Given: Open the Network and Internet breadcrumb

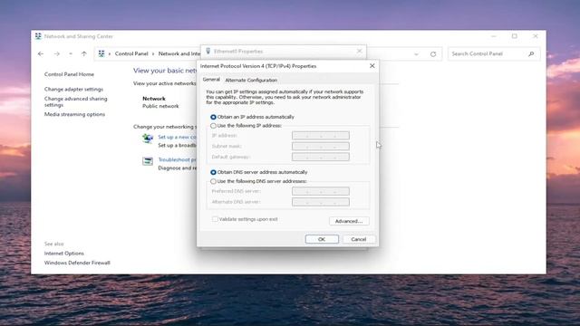Looking at the screenshot, I should pos(179,53).
